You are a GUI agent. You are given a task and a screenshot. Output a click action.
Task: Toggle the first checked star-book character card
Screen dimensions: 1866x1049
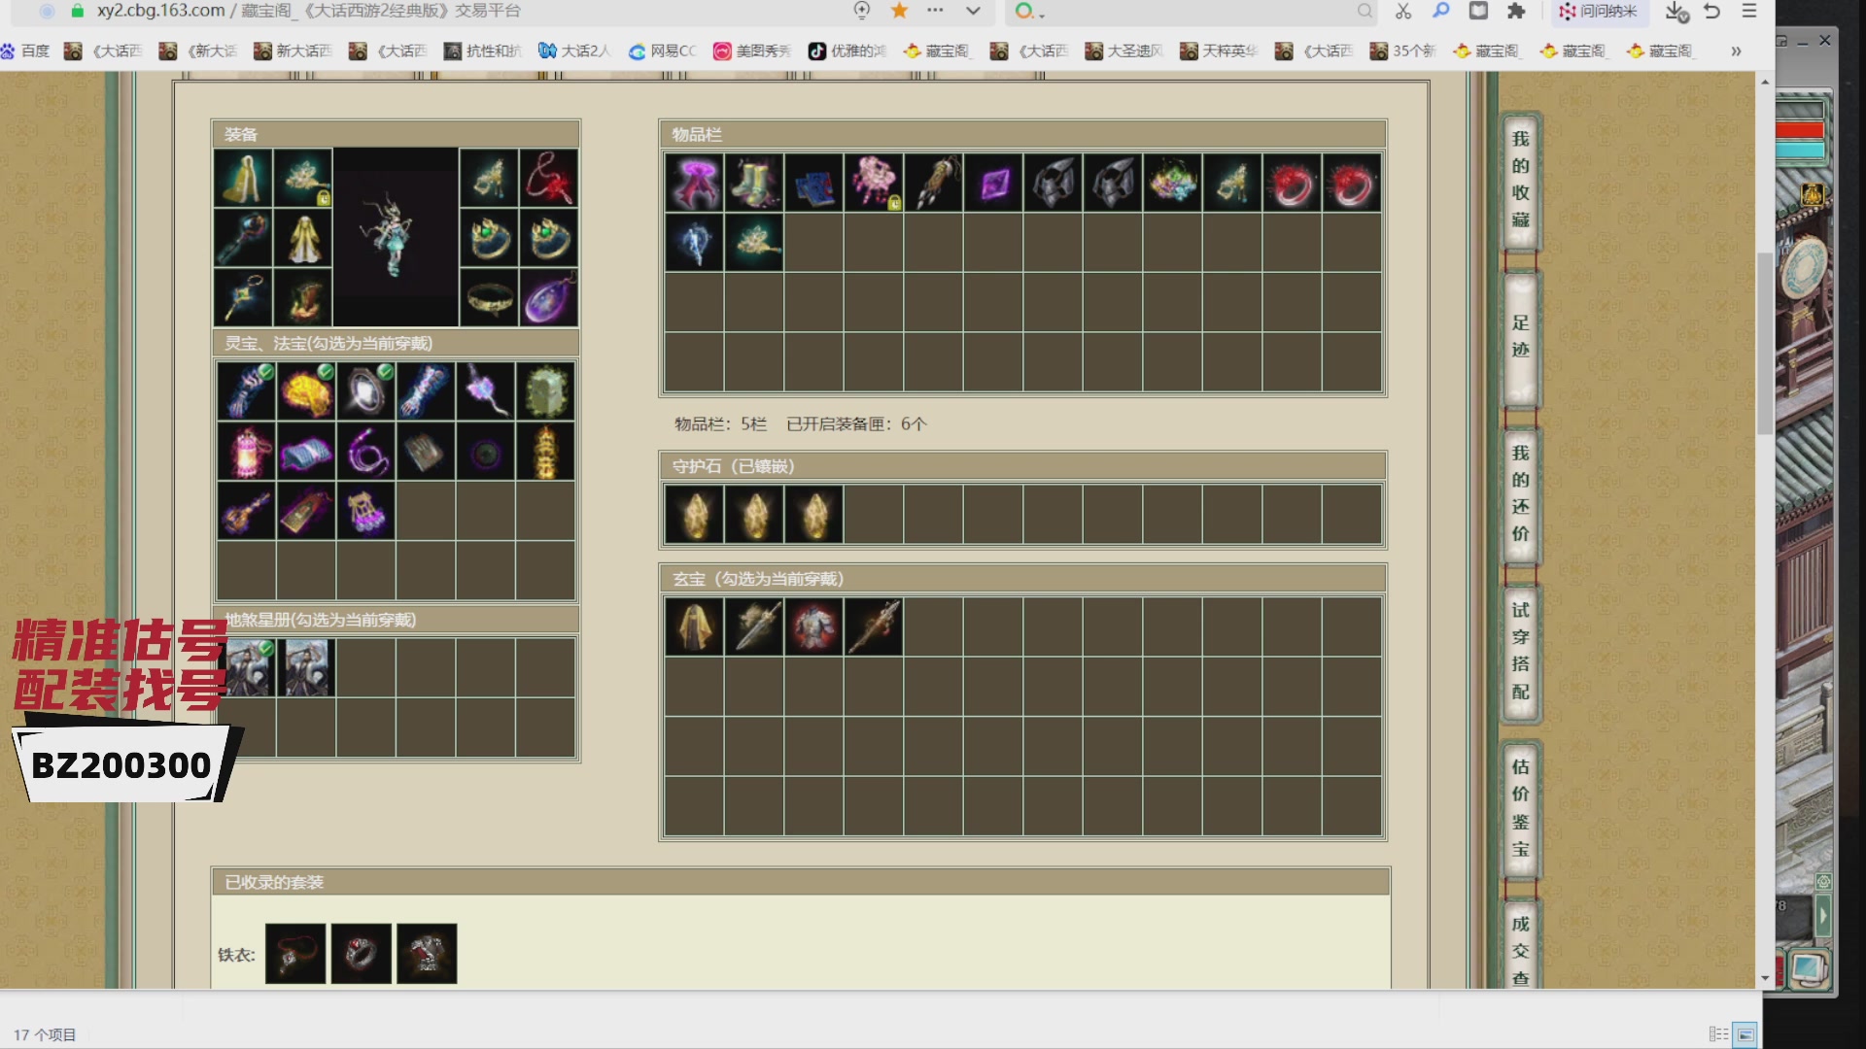[251, 667]
